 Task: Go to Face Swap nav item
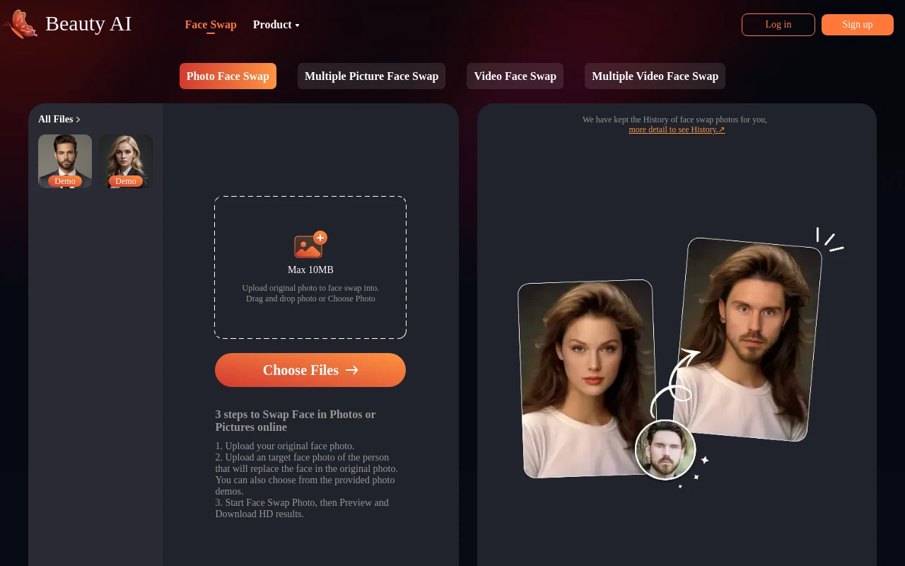pyautogui.click(x=211, y=25)
